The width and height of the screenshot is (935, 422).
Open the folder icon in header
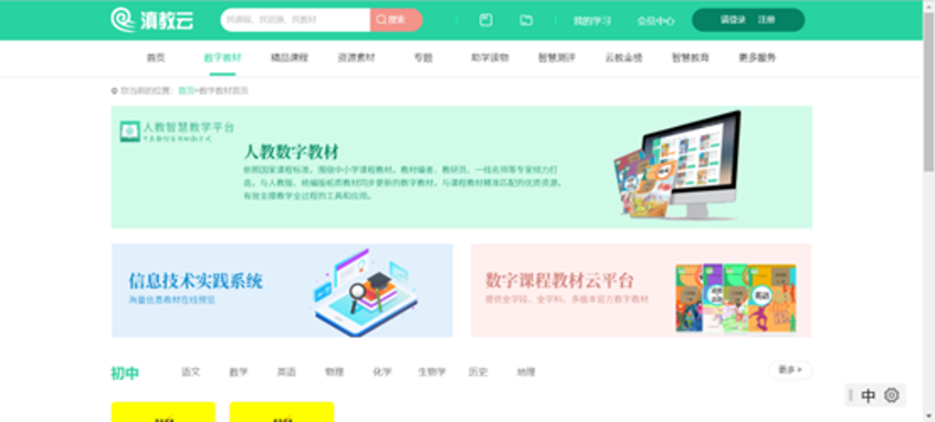click(526, 20)
